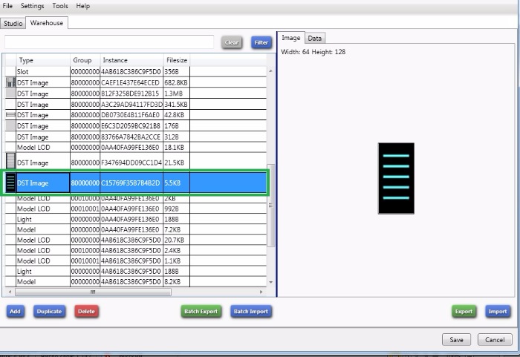
Task: Switch to the Data tab
Action: 315,38
